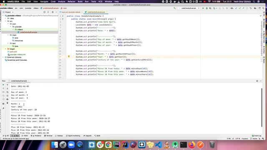Open the Navigate menu
This screenshot has width=267, height=150.
click(x=44, y=2)
